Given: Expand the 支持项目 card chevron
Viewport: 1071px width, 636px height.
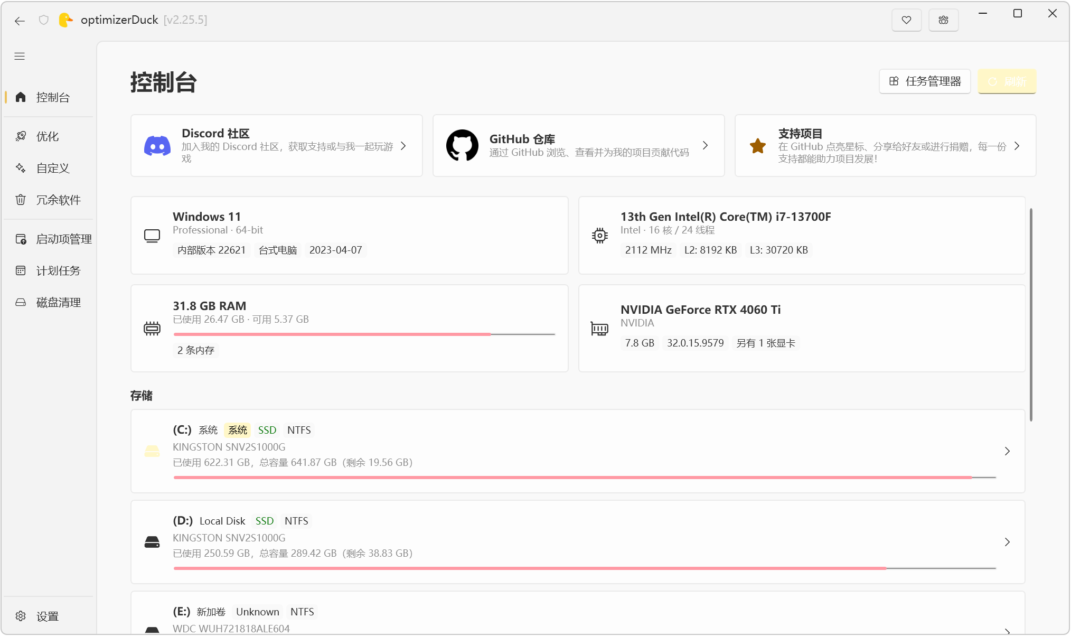Looking at the screenshot, I should click(x=1017, y=146).
